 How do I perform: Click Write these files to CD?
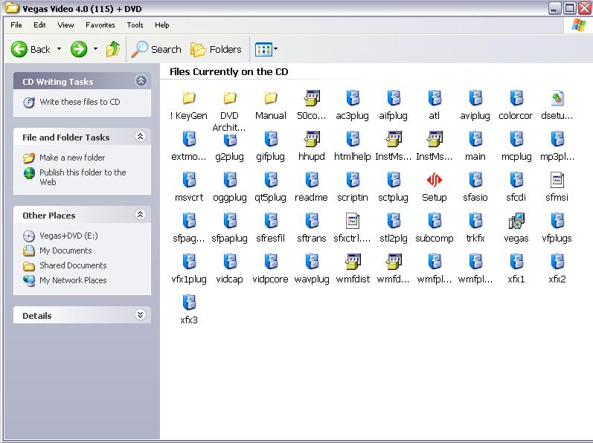click(x=80, y=102)
